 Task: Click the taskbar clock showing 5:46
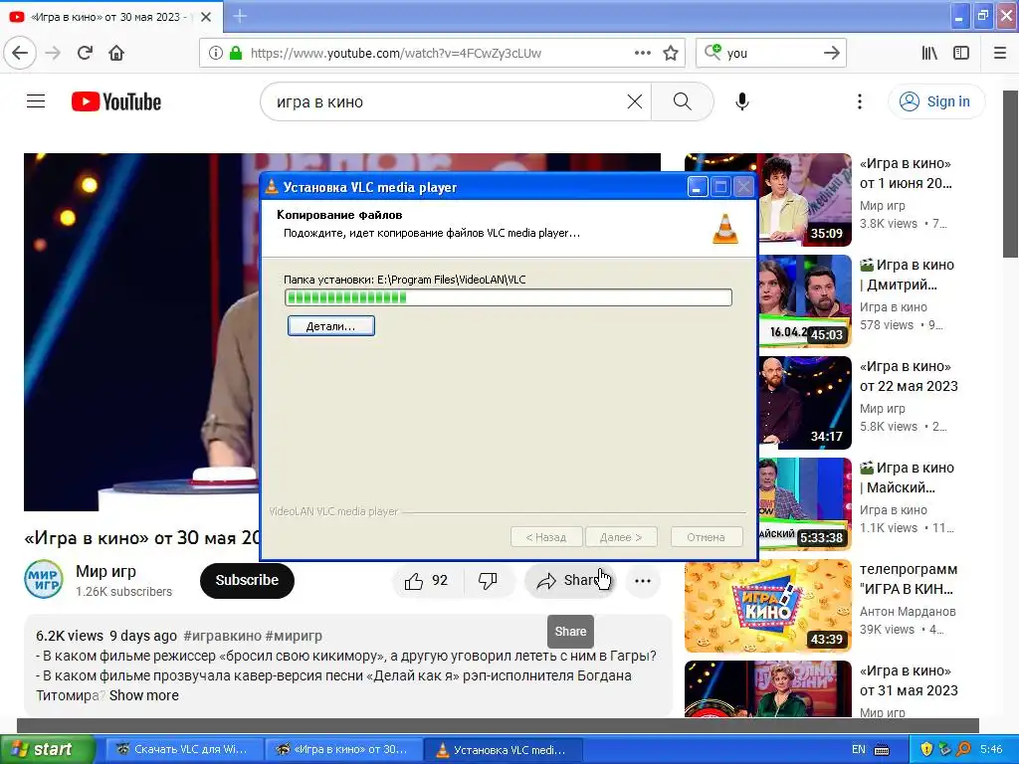991,750
